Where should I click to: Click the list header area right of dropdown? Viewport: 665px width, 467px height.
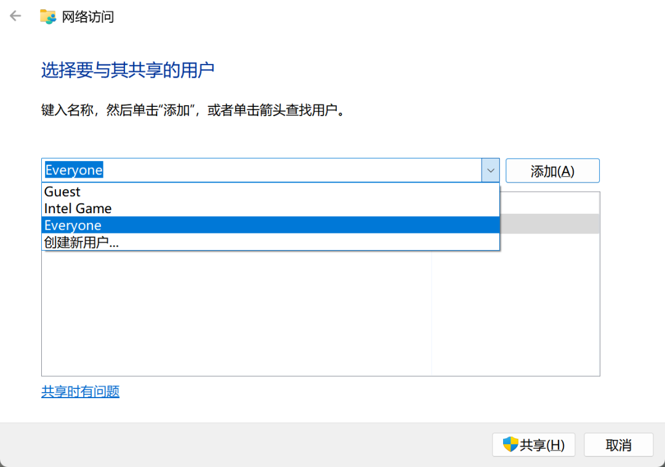tap(549, 202)
